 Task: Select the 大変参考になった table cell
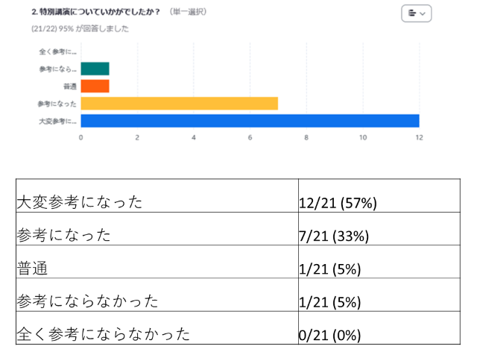[x=79, y=201]
